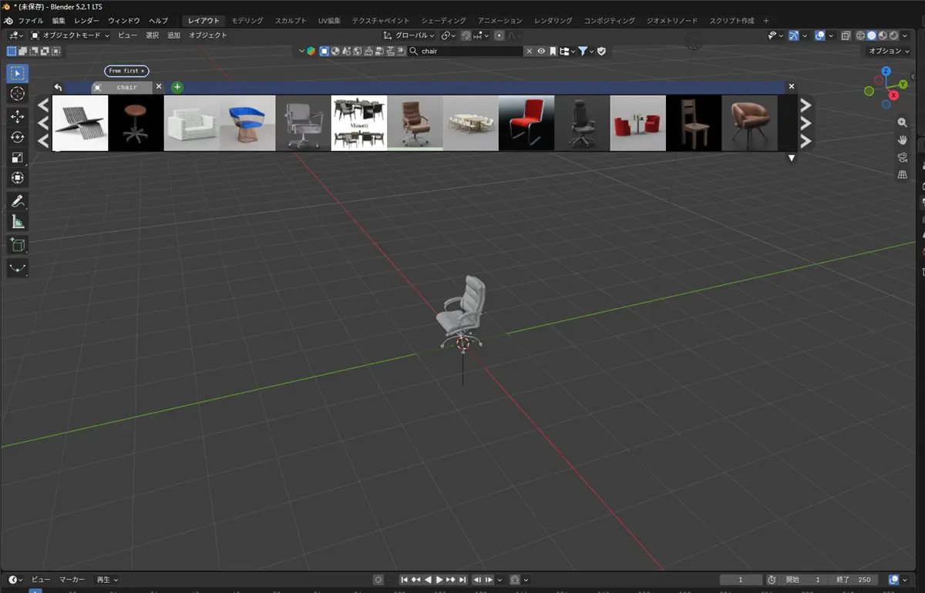
Task: Close the BlenderKit asset bar
Action: [791, 87]
